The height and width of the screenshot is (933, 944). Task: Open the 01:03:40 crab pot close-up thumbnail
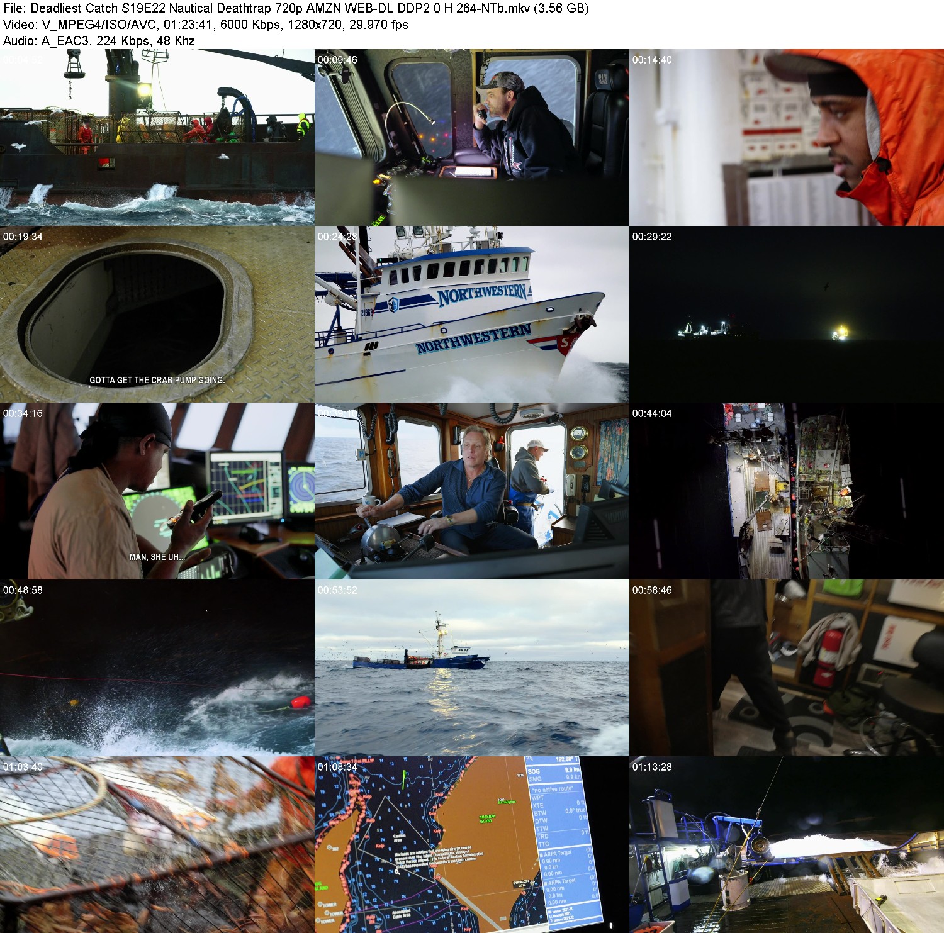click(x=157, y=844)
